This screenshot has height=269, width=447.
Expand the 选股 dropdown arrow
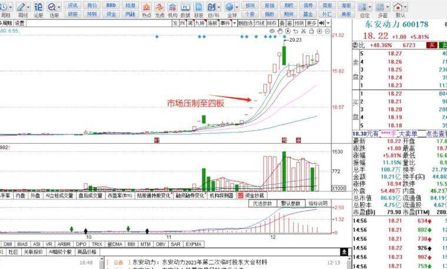(59, 7)
